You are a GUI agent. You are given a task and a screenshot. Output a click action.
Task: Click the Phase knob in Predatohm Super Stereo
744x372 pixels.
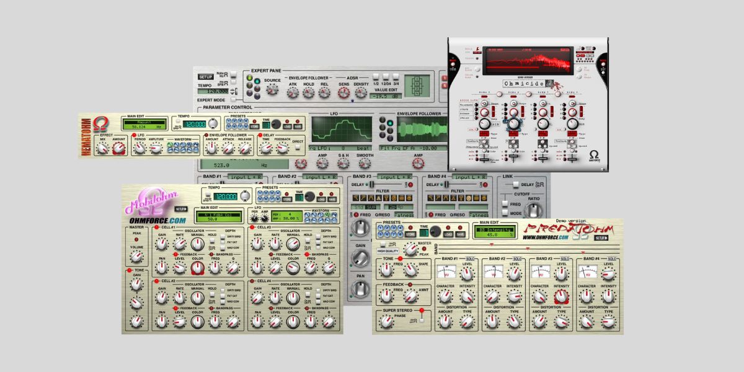tap(387, 321)
